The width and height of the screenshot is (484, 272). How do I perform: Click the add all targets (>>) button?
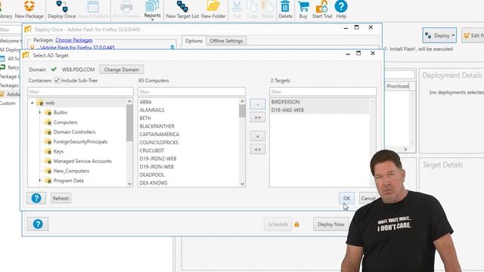[x=257, y=118]
